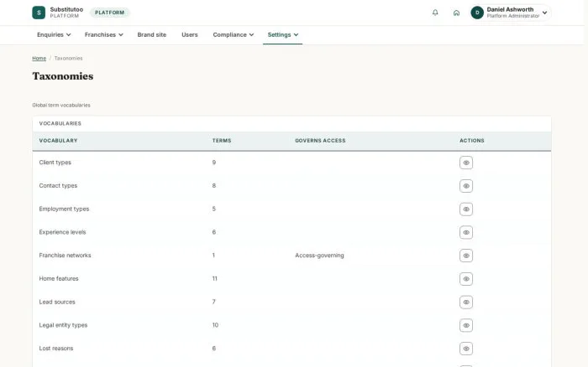Click the PLATFORM badge
The image size is (588, 367).
[109, 13]
